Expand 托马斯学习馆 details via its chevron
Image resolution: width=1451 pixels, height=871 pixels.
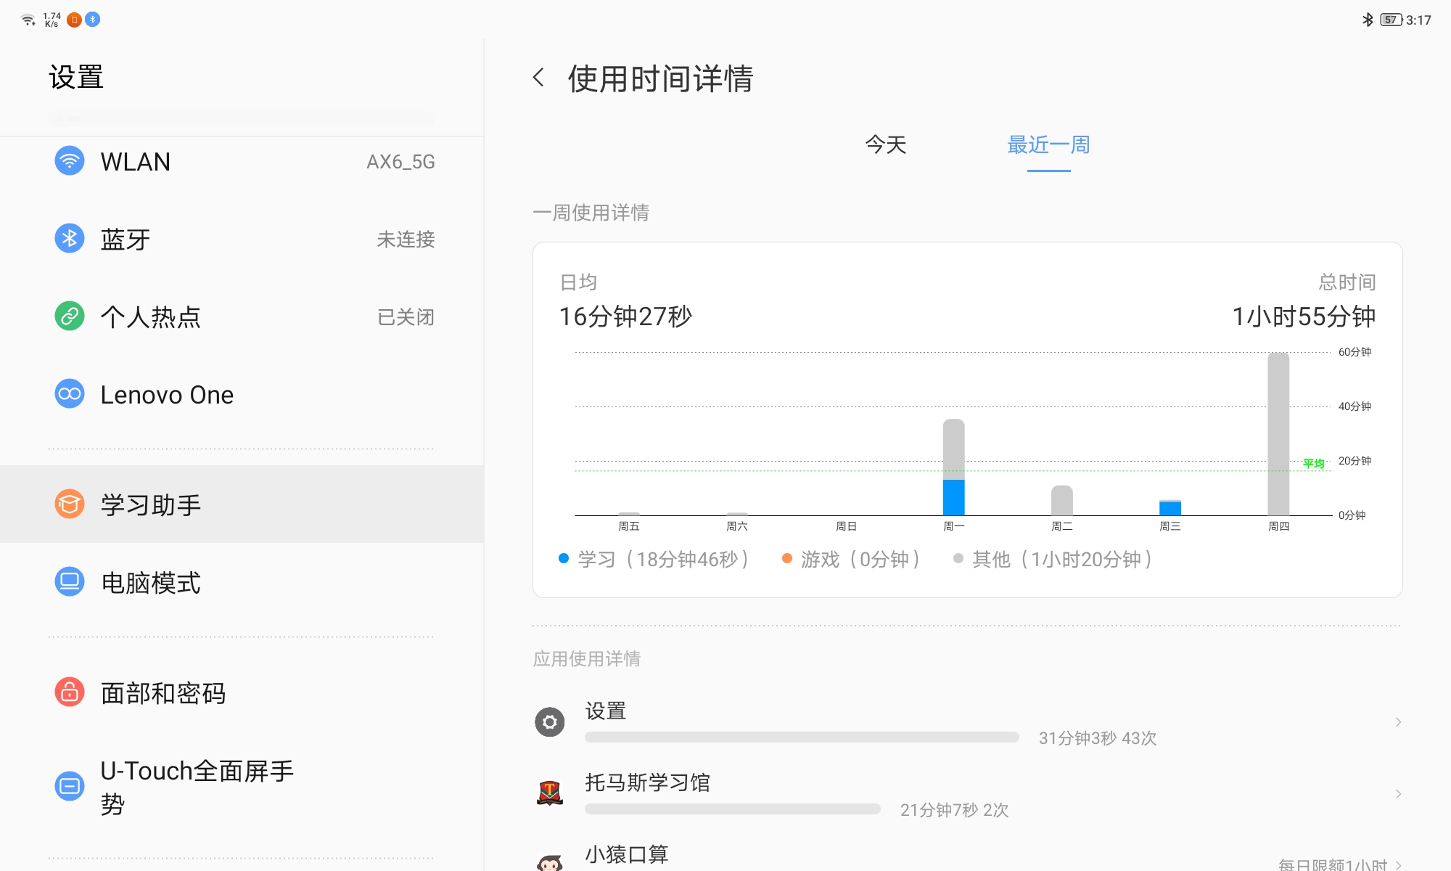1399,793
